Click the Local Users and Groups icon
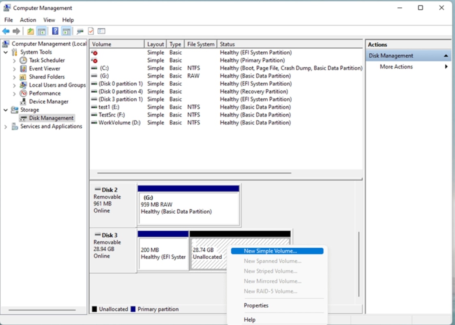The image size is (455, 325). point(23,85)
